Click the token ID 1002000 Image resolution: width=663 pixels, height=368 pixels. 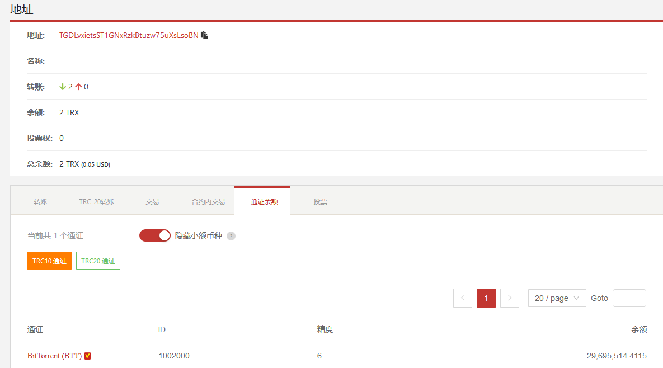tap(174, 356)
